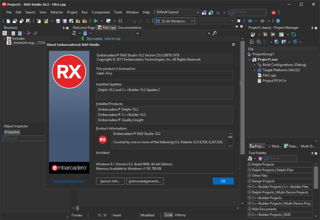Click the Save All toolbar icon
Image resolution: width=320 pixels, height=220 pixels.
coord(64,21)
